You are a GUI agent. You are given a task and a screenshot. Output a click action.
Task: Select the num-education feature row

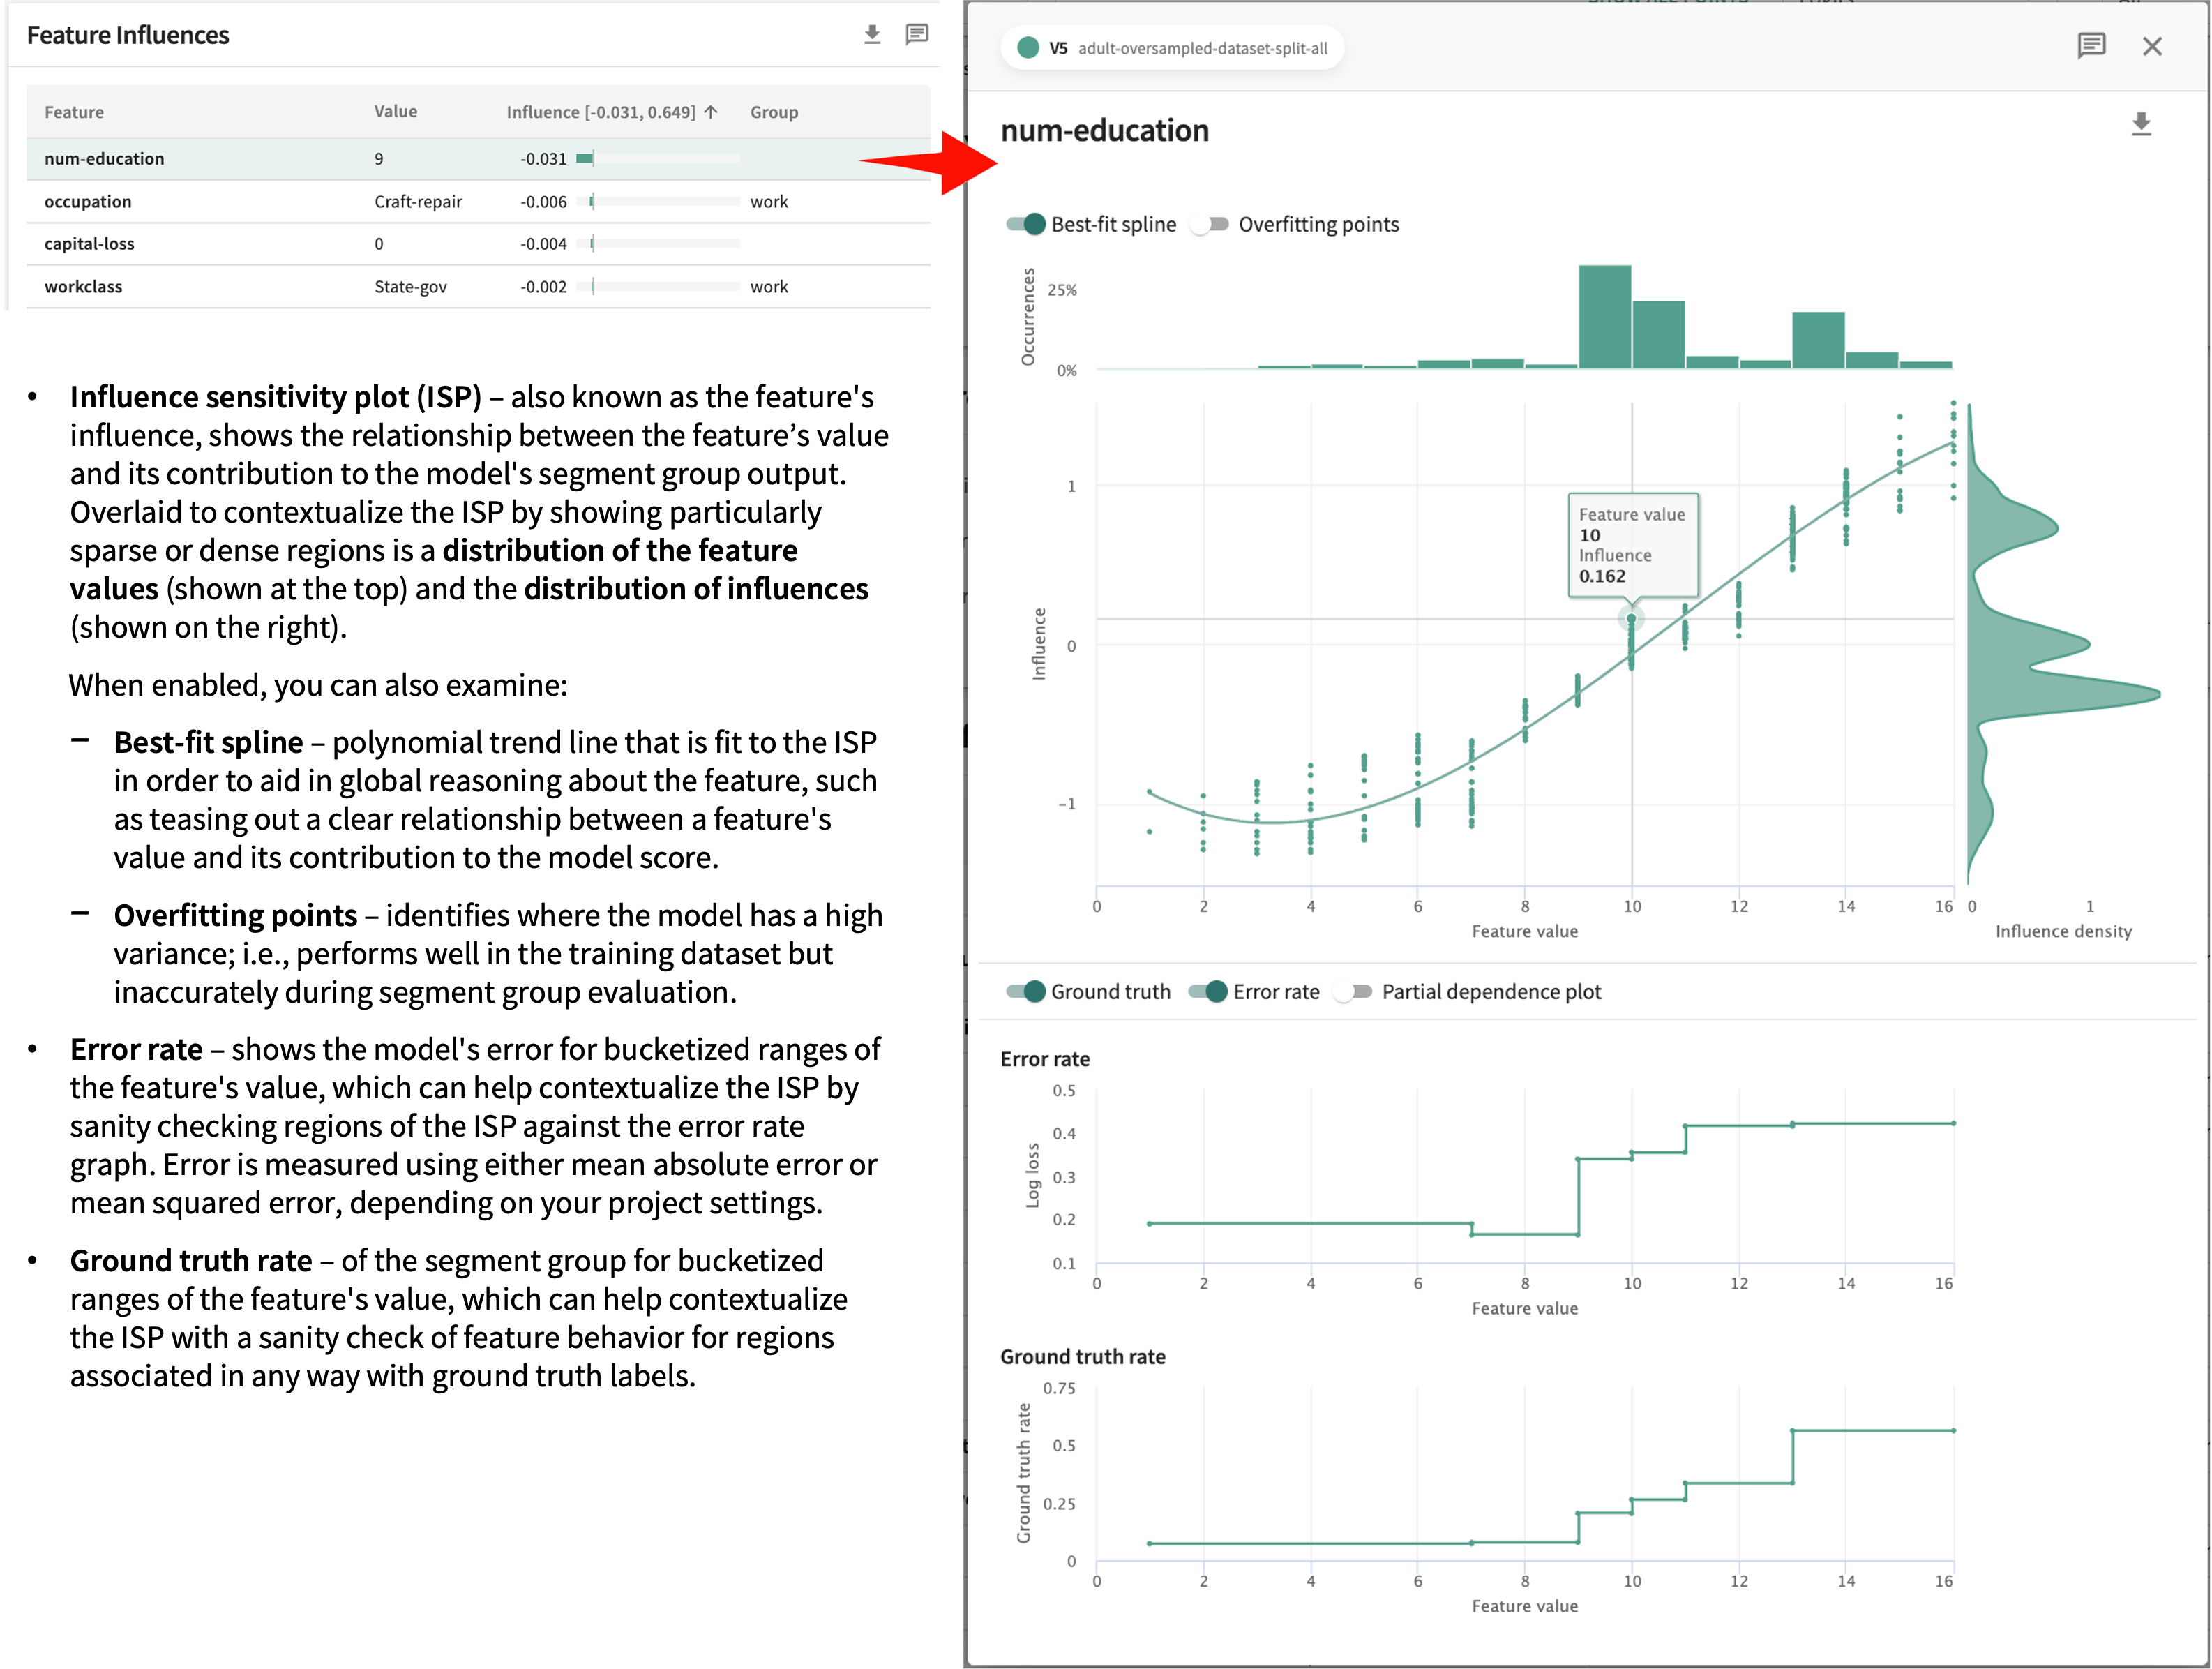coord(478,159)
